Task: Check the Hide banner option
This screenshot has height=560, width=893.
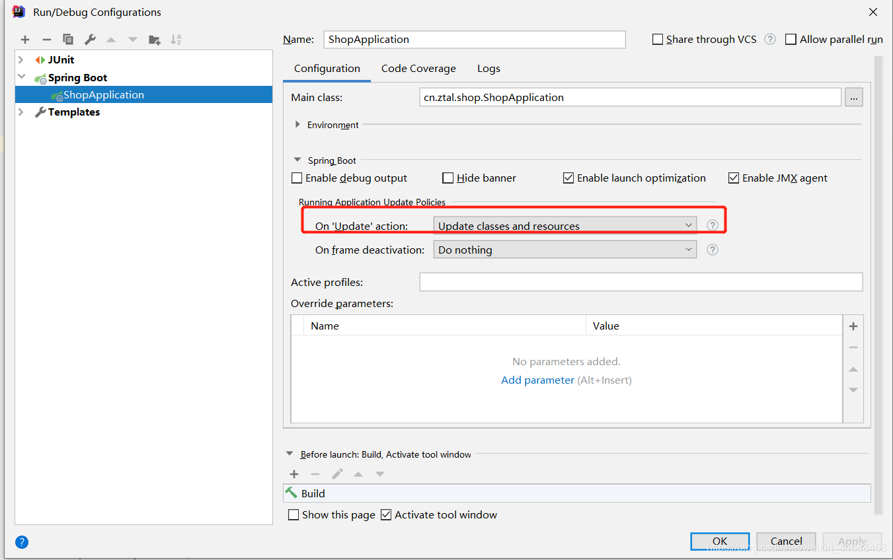Action: pos(448,178)
